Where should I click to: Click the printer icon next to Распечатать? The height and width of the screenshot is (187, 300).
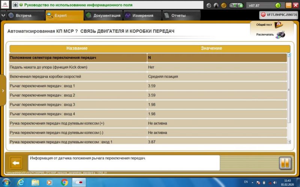point(280,34)
